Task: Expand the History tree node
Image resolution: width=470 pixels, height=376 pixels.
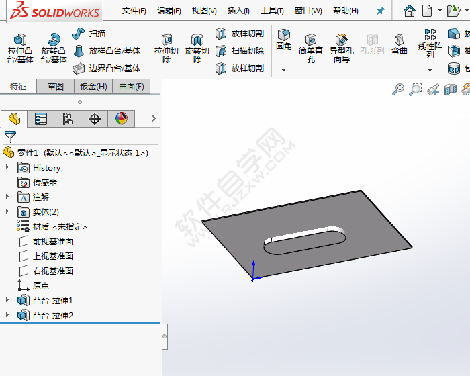Action: click(x=7, y=168)
